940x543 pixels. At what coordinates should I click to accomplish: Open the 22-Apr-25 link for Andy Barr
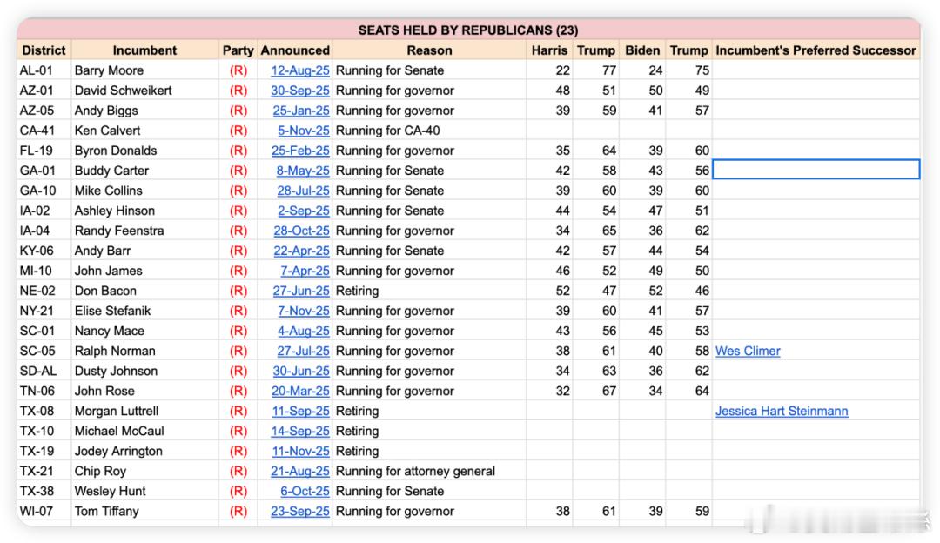click(301, 251)
